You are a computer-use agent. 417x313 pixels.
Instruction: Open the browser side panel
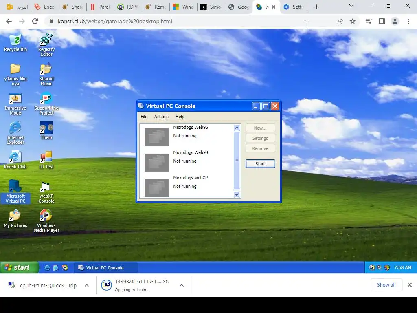(382, 21)
